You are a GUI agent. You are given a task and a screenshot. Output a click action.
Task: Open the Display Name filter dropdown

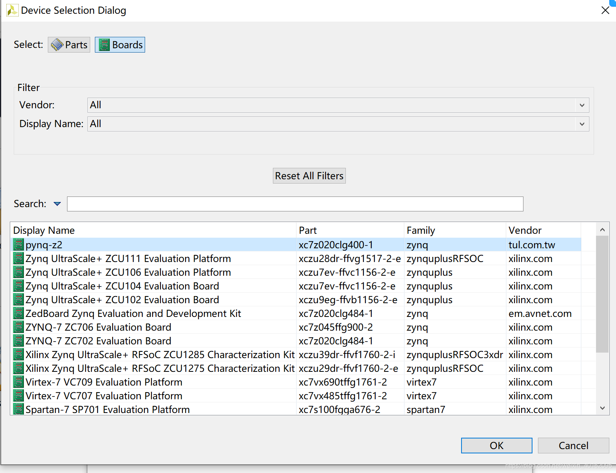point(338,124)
